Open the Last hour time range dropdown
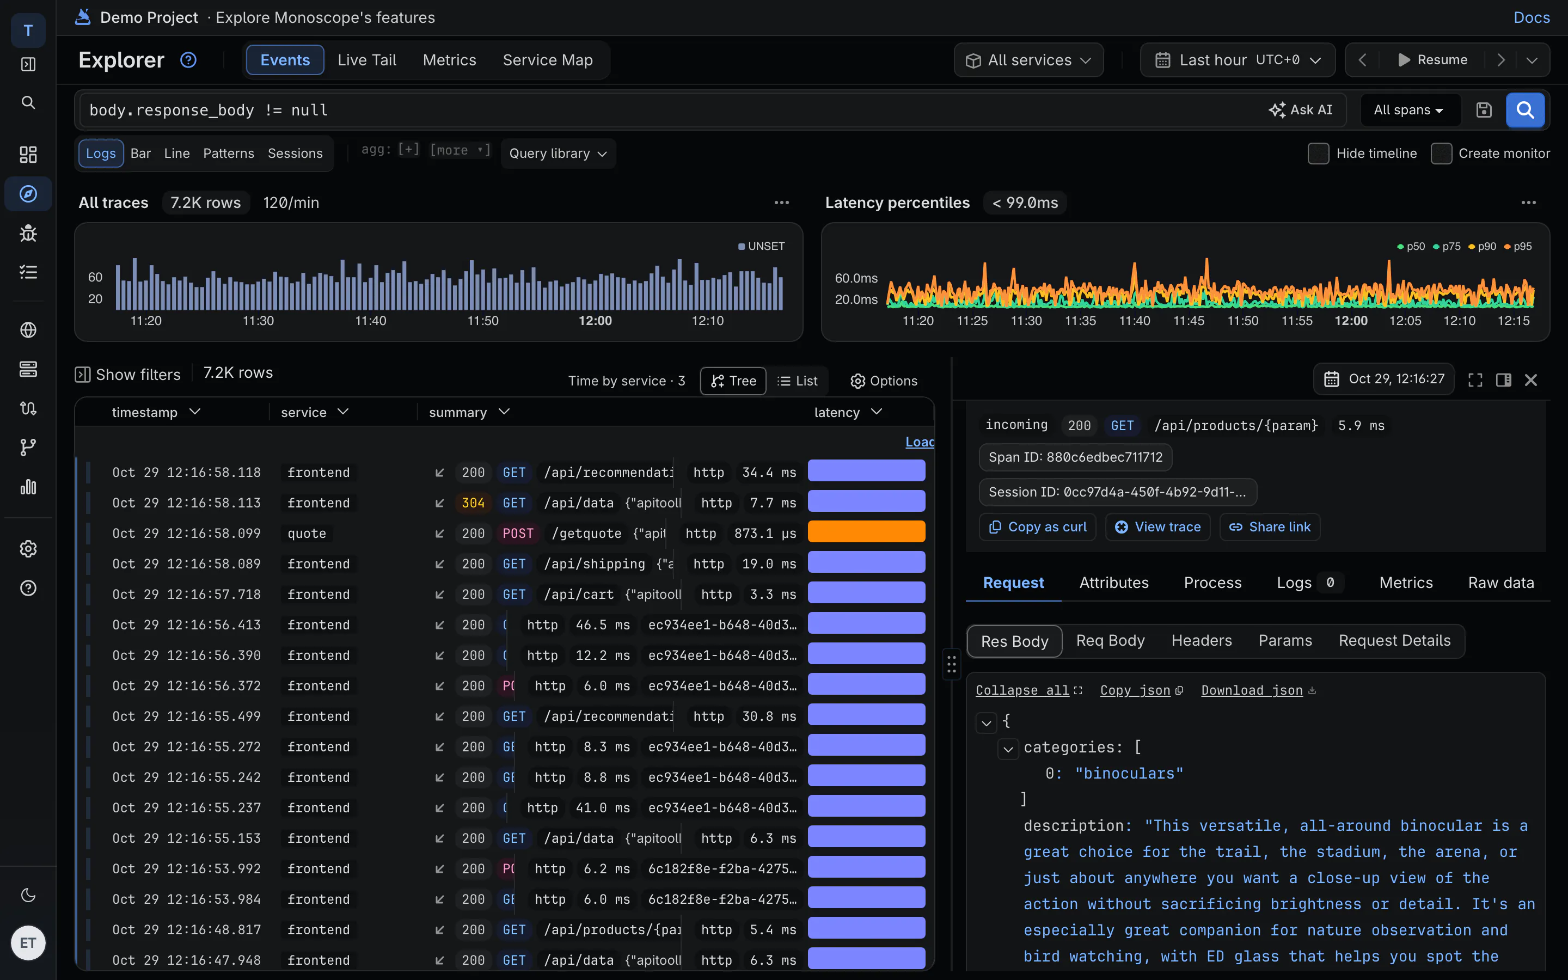The image size is (1568, 980). click(1238, 60)
